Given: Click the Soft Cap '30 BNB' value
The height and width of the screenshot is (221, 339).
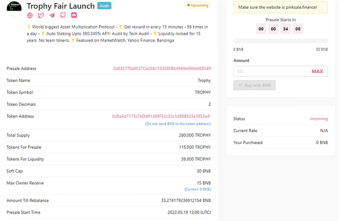Looking at the screenshot, I should (x=204, y=171).
